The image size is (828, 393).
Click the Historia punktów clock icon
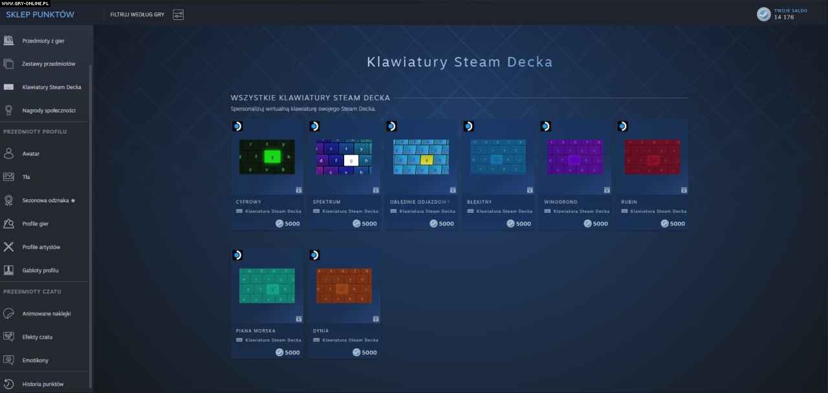(8, 384)
